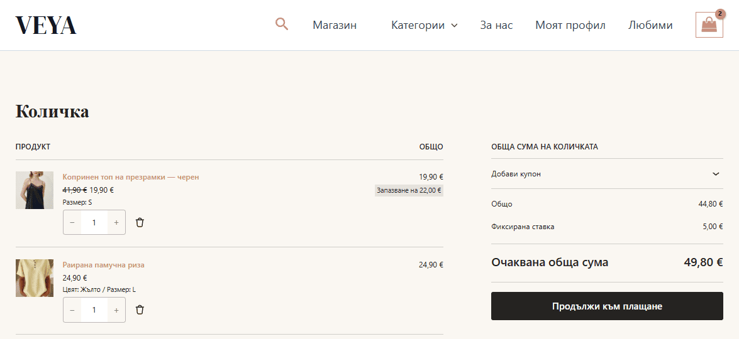Increase quantity of Копринен топ with plus
Screen dimensions: 739x339
coord(116,222)
